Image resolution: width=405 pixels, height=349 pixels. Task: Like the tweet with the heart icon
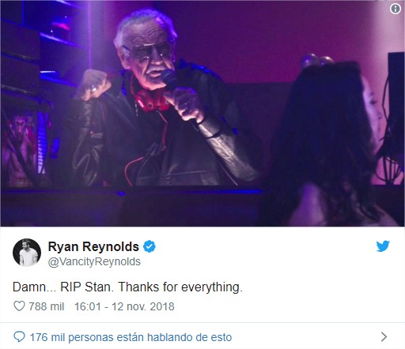click(19, 306)
